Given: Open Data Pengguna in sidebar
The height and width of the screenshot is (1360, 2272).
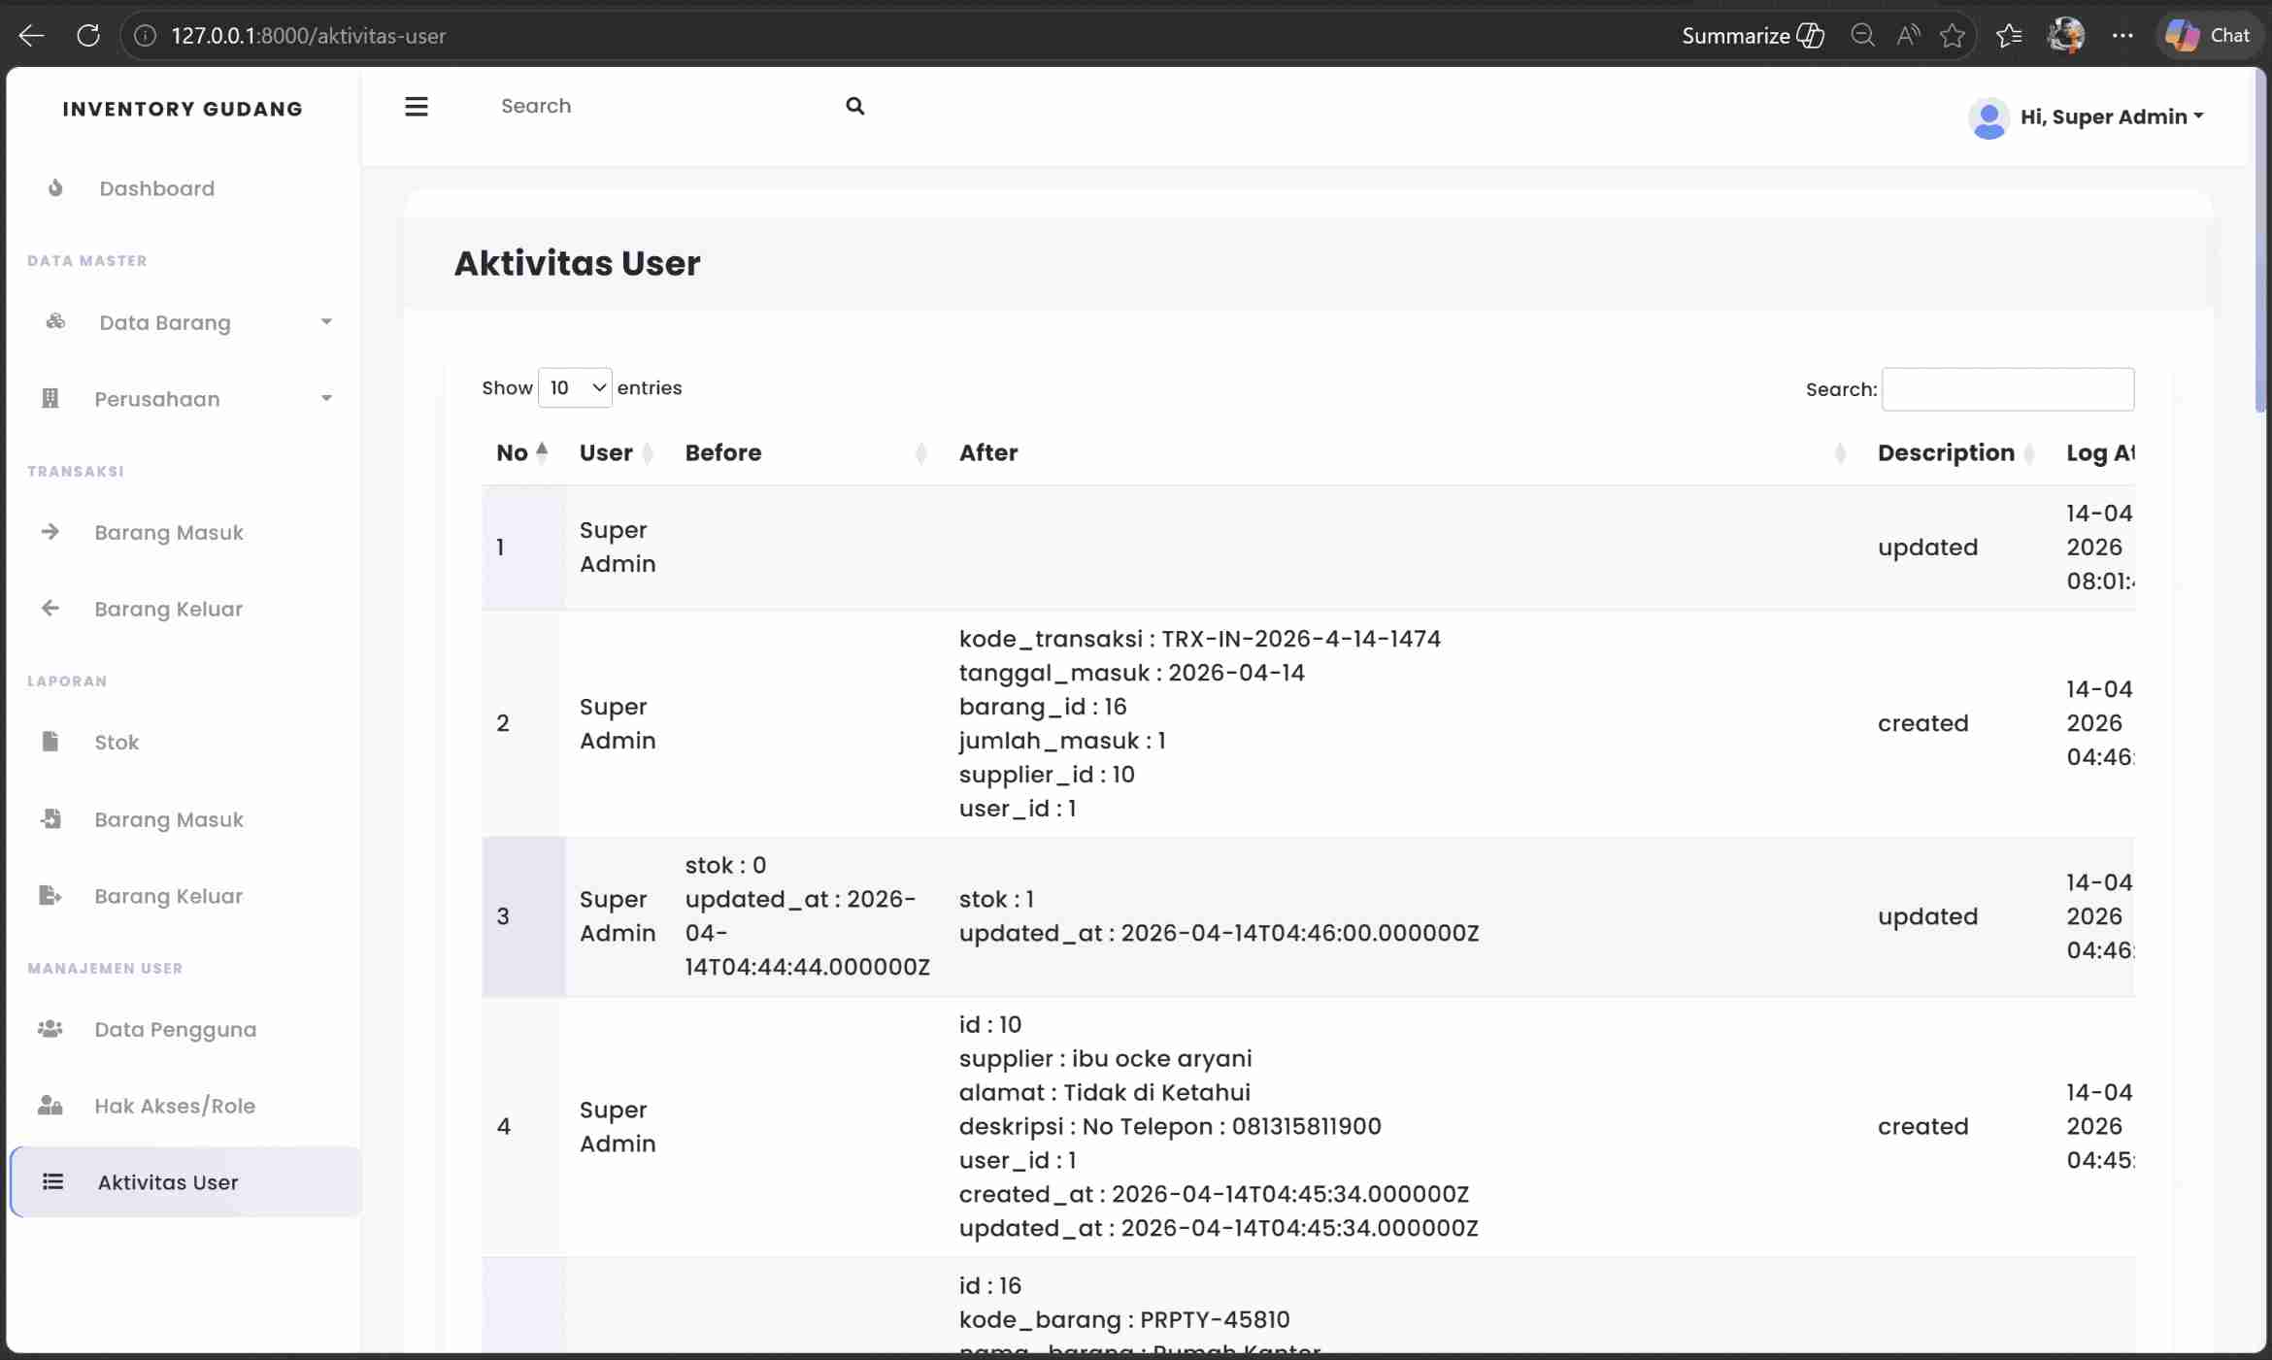Looking at the screenshot, I should (176, 1029).
